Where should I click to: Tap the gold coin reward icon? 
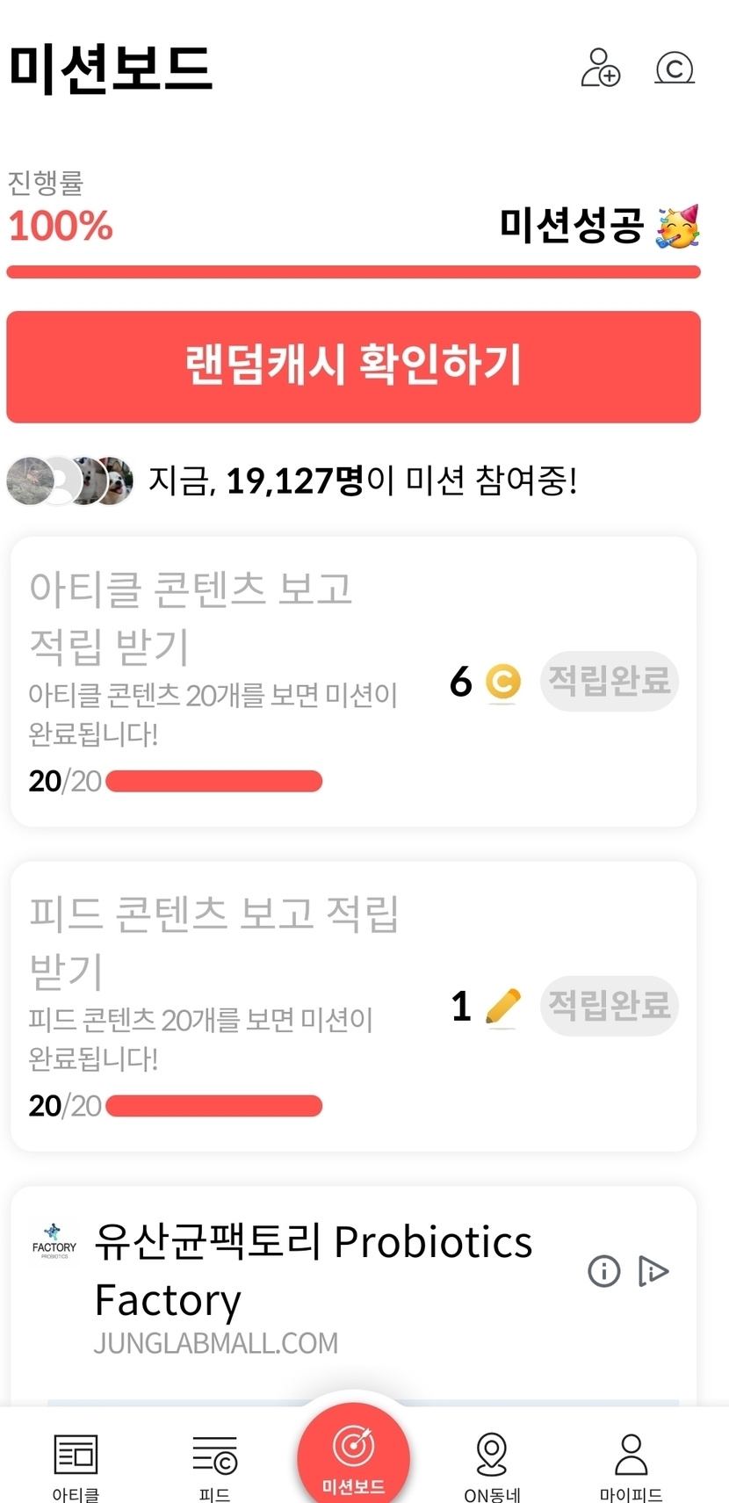click(503, 682)
